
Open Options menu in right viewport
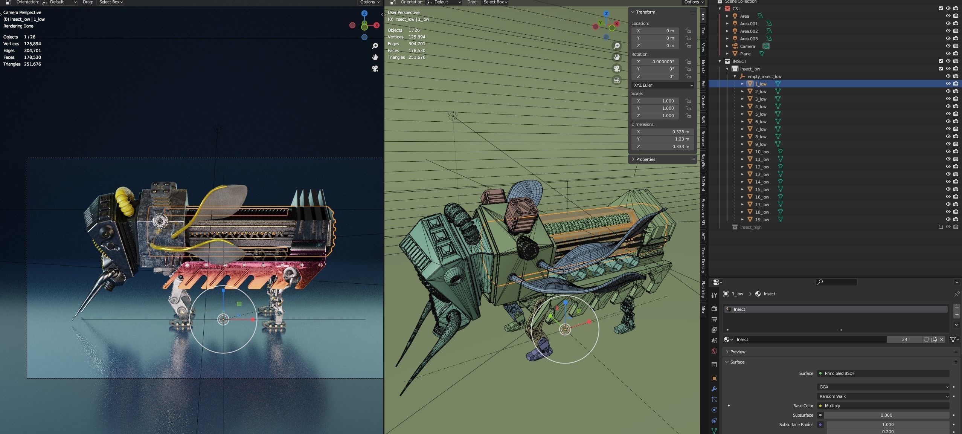(694, 2)
